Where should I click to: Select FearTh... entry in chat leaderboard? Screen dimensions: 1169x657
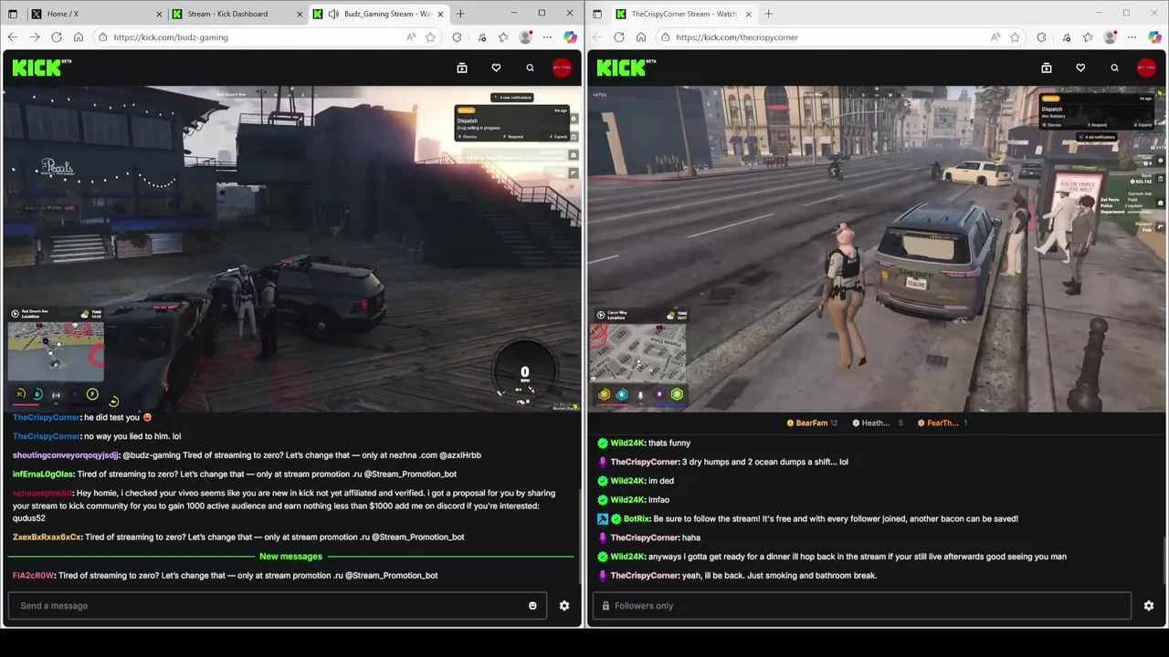943,423
